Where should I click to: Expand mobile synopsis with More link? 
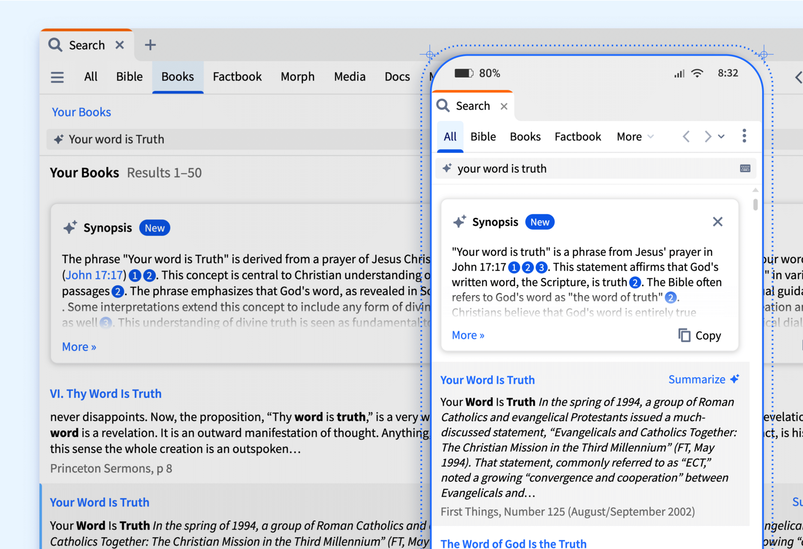tap(468, 335)
